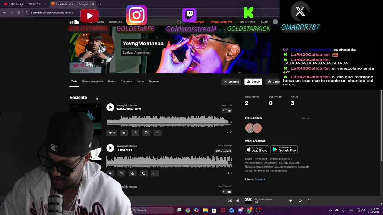
Task: Open the YovngMontanaa profile picture
Action: point(95,48)
